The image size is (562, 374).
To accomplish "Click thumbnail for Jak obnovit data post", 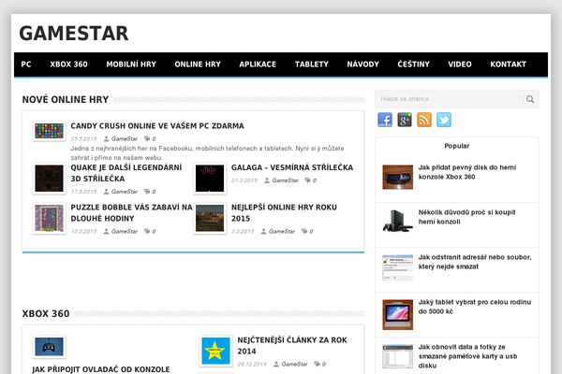I will (397, 356).
